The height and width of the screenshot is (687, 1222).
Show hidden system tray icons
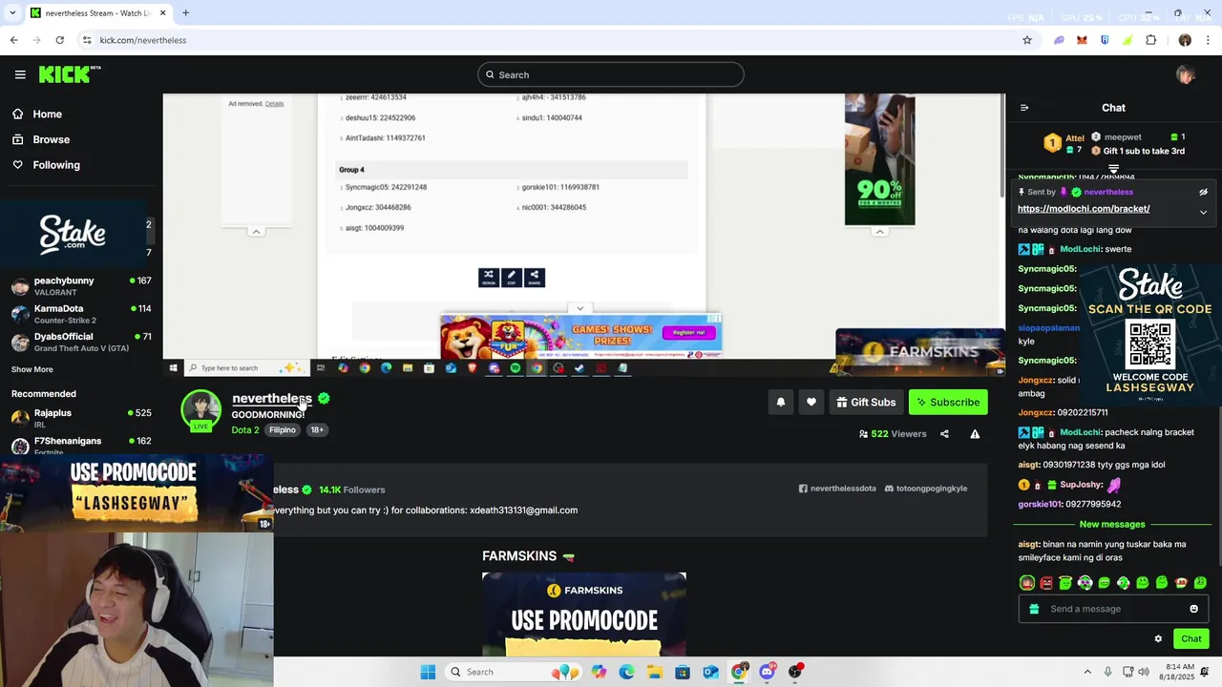tap(1086, 672)
